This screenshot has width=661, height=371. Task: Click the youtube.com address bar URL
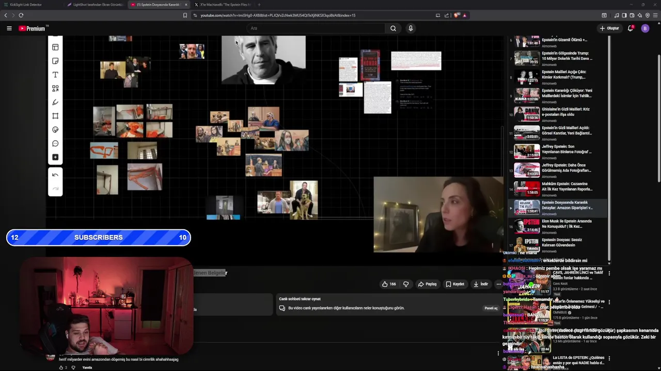tap(278, 15)
